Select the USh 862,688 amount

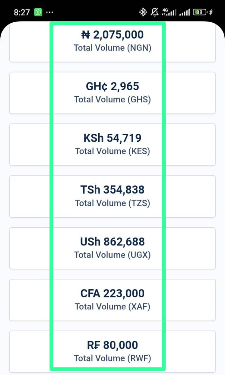[112, 242]
